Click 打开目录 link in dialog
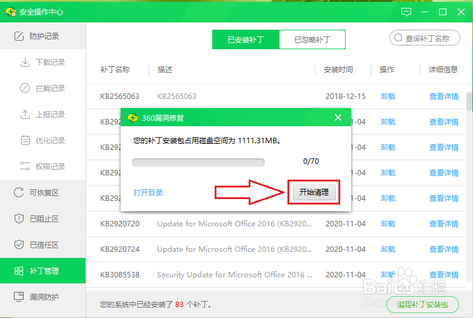This screenshot has width=473, height=318. pyautogui.click(x=148, y=192)
